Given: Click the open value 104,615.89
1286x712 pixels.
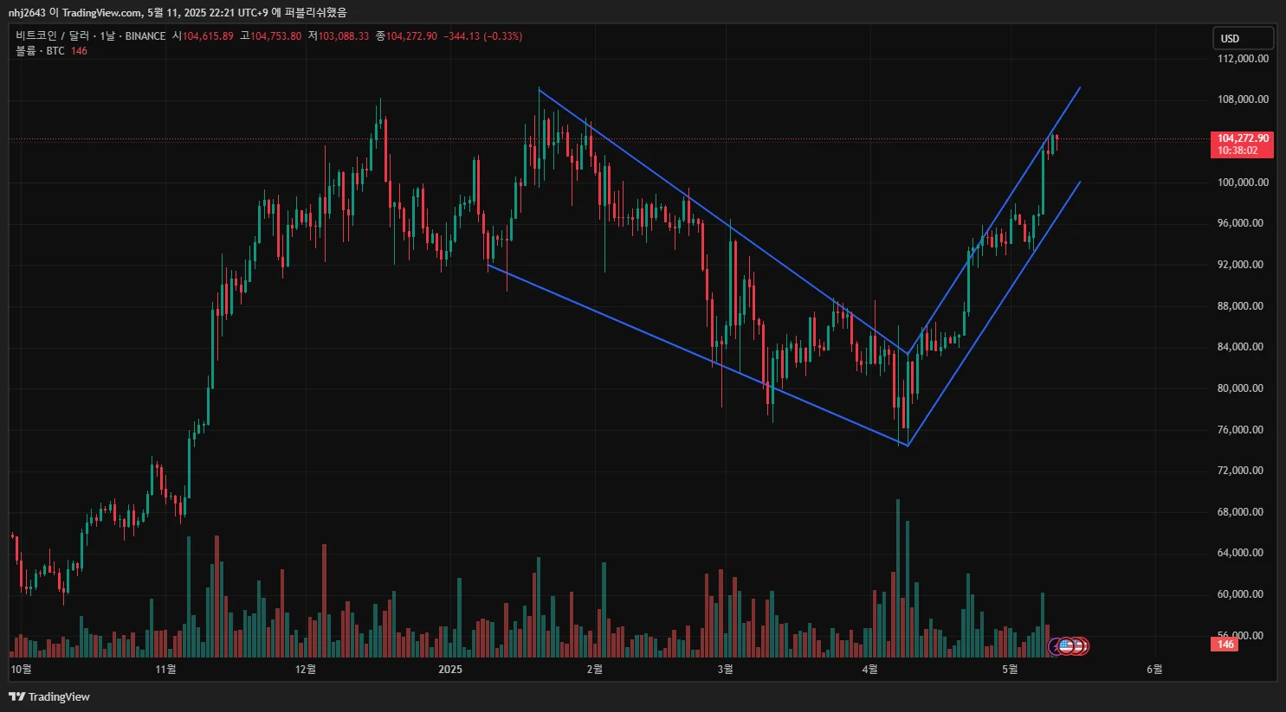Looking at the screenshot, I should pos(208,36).
